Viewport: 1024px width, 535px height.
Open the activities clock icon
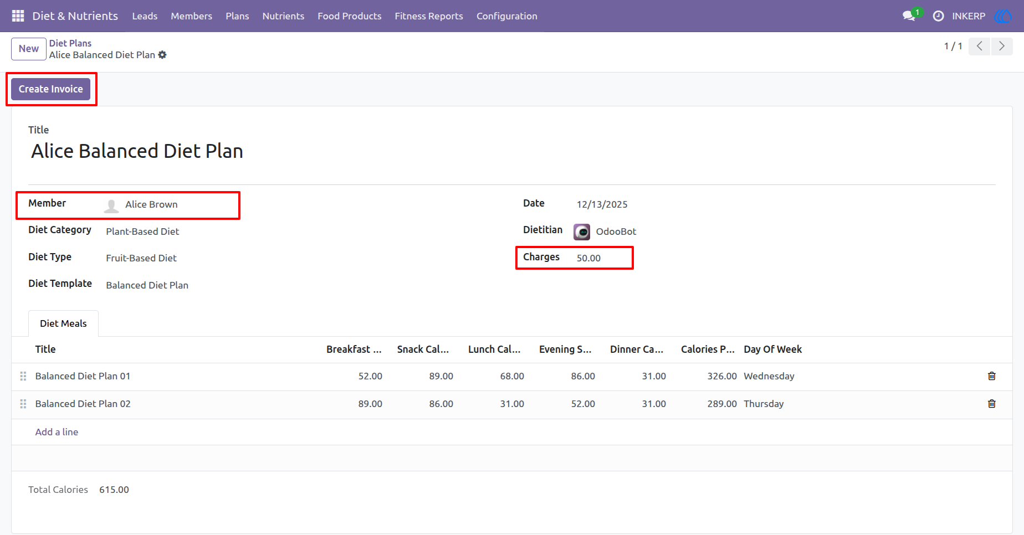coord(938,16)
